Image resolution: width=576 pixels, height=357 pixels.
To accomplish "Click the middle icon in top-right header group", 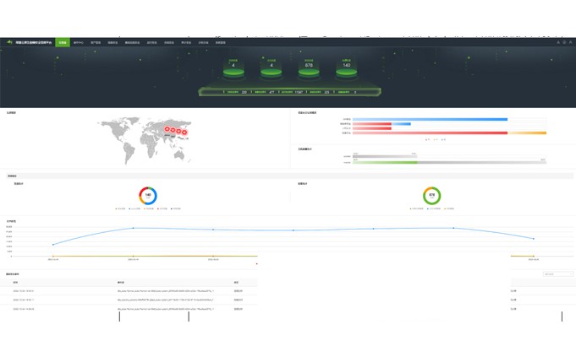I will (x=564, y=42).
